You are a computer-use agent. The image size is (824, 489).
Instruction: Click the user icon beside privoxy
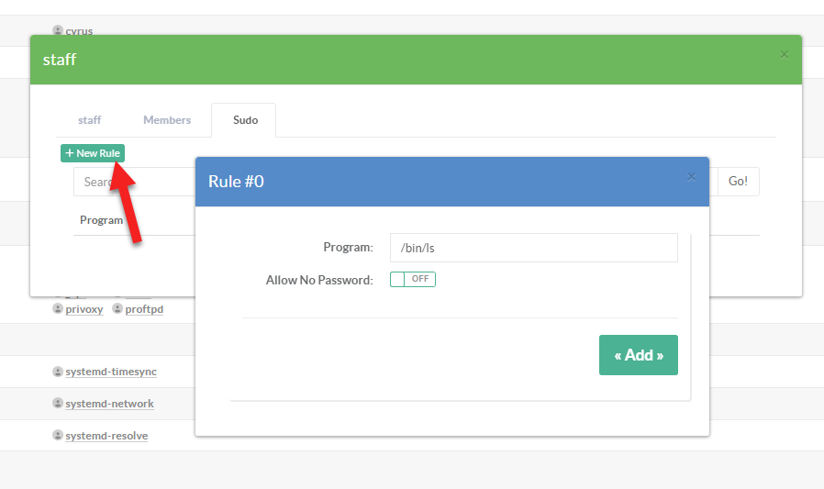click(x=58, y=309)
